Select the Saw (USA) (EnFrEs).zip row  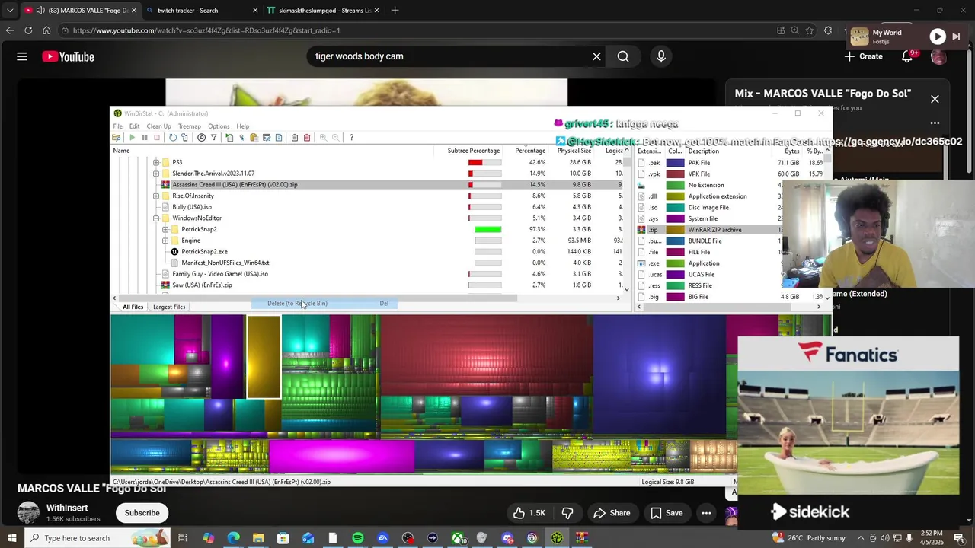(202, 285)
